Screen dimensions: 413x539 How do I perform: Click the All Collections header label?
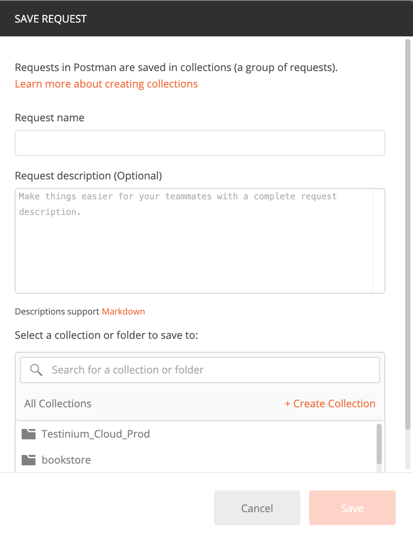pos(58,403)
